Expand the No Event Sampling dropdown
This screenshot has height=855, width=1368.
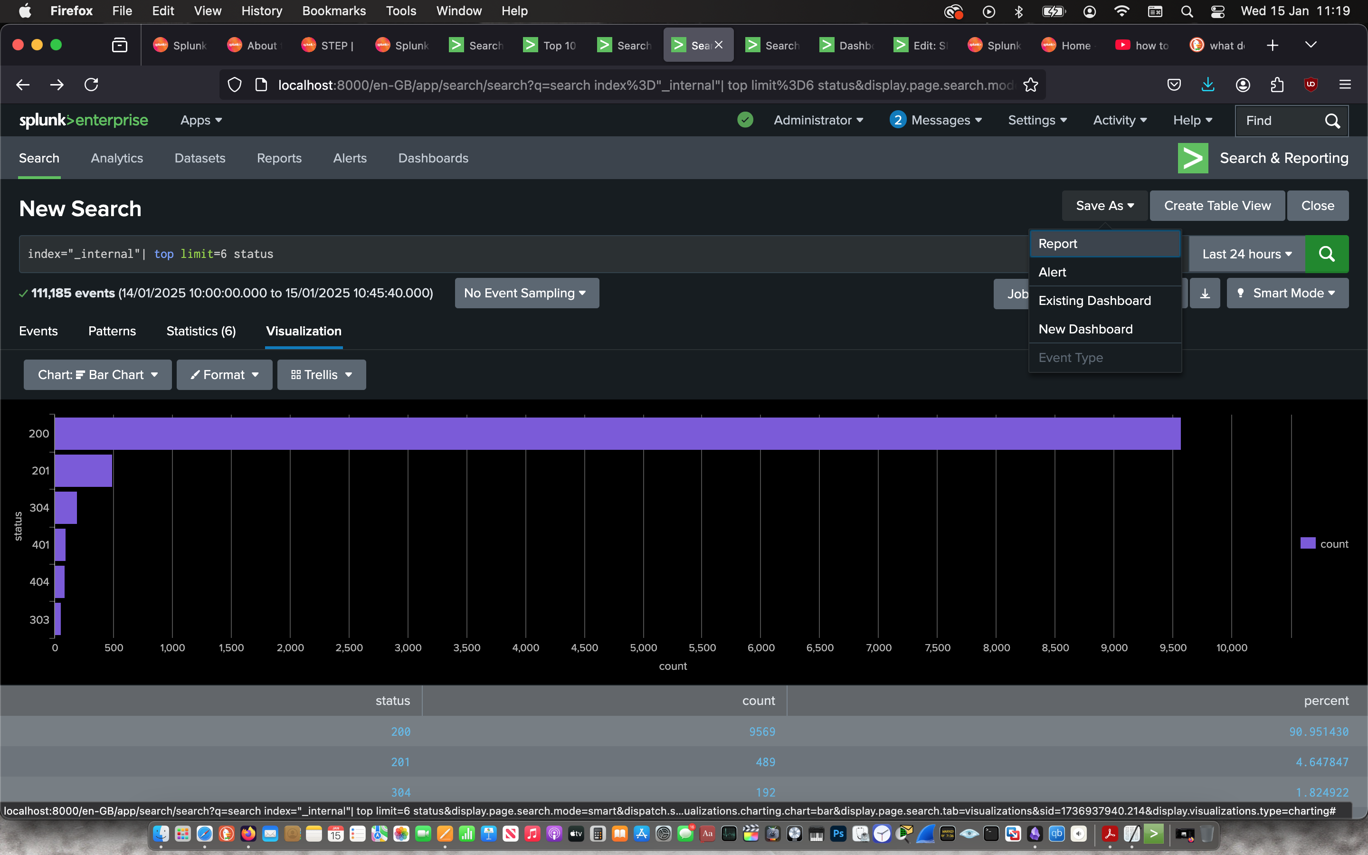526,293
